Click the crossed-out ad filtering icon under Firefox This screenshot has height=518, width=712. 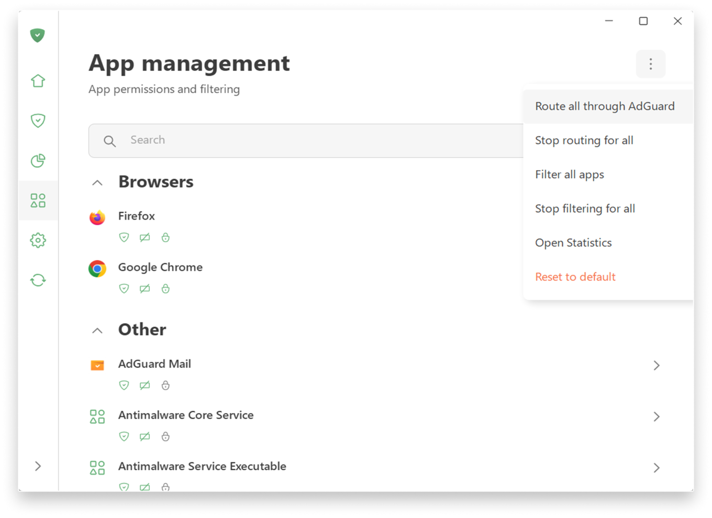click(x=145, y=238)
